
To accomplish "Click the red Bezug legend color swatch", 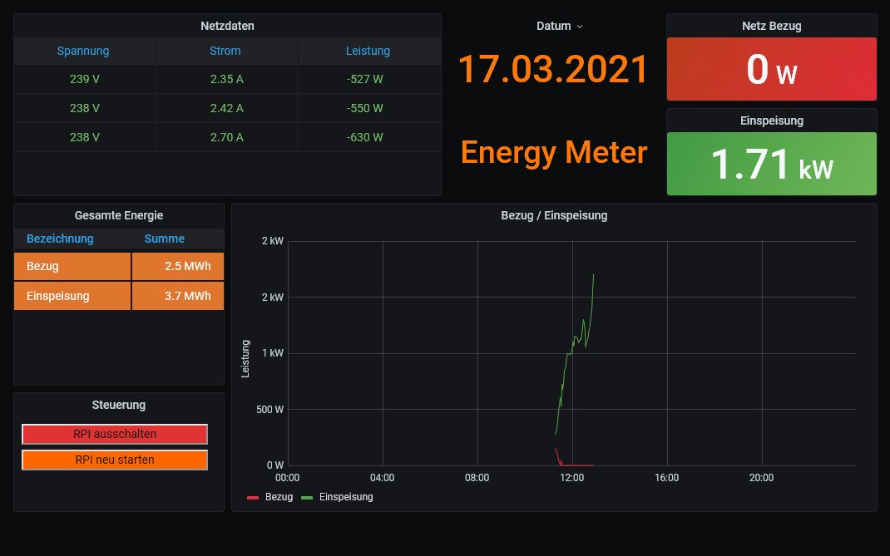I will pyautogui.click(x=254, y=498).
